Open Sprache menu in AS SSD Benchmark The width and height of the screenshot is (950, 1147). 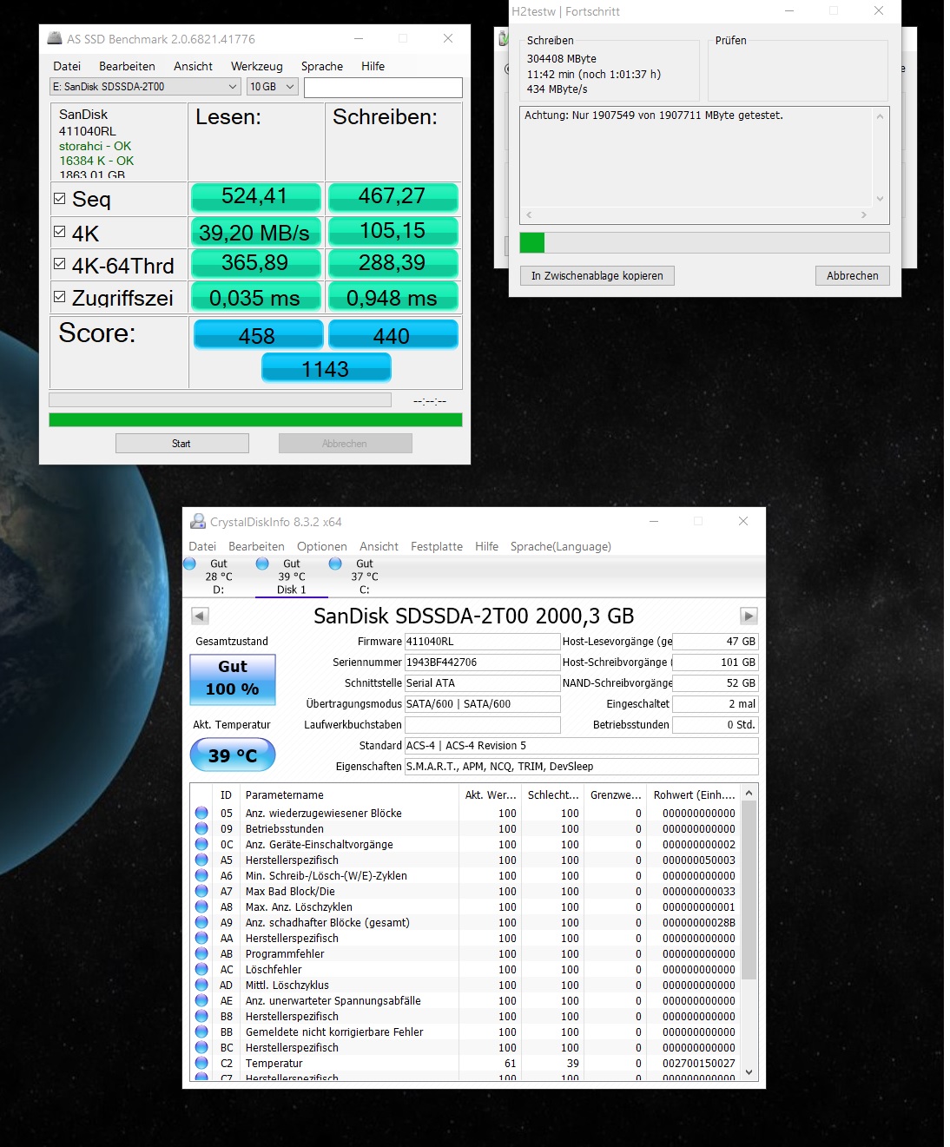pos(322,66)
